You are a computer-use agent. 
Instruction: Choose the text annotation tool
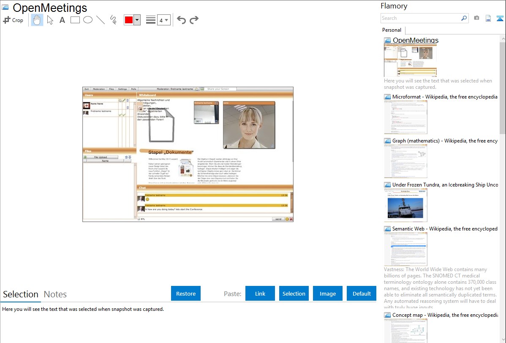[x=62, y=20]
